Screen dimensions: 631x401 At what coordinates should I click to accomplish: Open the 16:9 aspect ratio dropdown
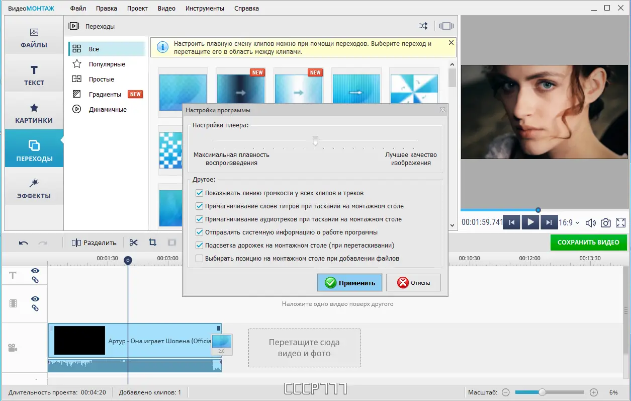570,222
